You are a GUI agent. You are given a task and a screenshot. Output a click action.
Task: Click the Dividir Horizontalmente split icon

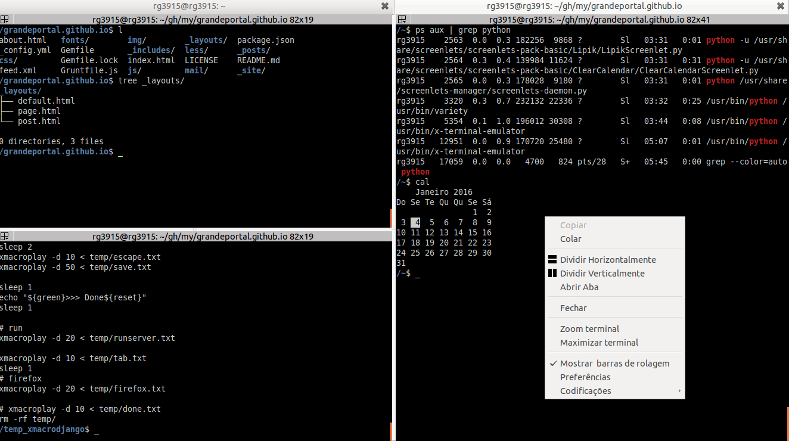pos(551,260)
